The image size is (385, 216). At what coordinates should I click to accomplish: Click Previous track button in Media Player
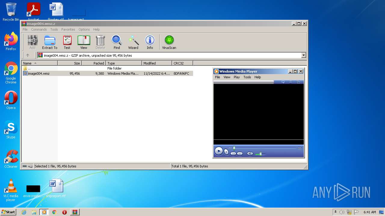(233, 154)
